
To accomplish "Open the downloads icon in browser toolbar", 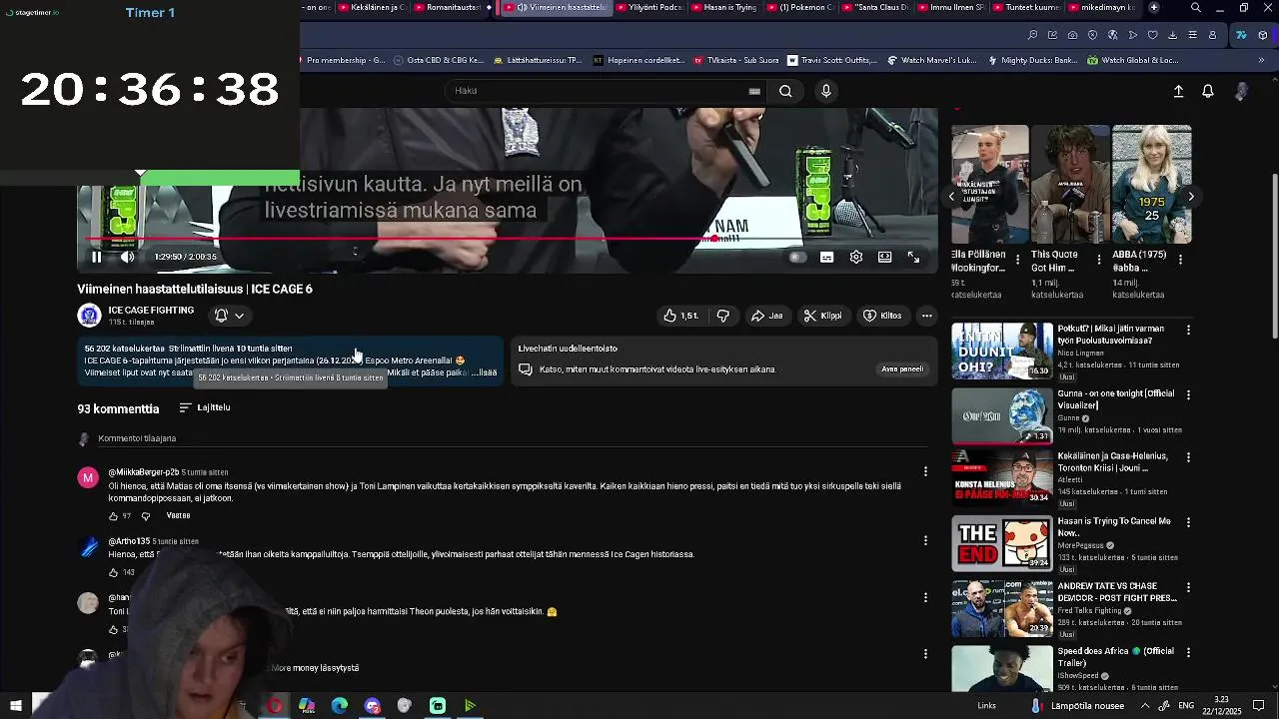I will point(1173,35).
